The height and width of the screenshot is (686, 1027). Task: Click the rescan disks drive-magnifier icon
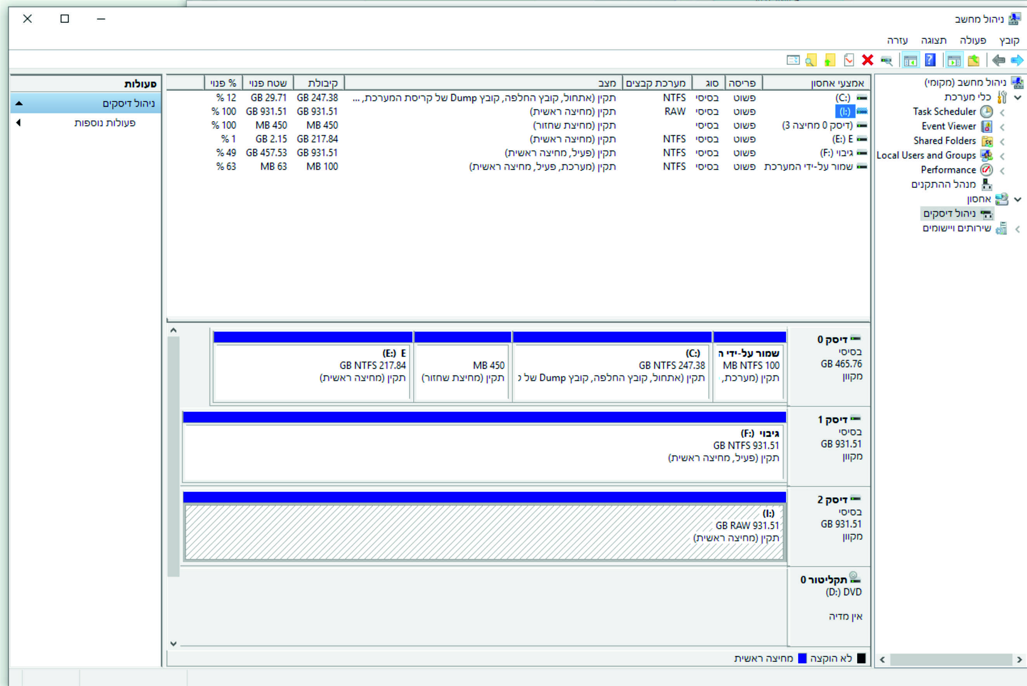886,60
